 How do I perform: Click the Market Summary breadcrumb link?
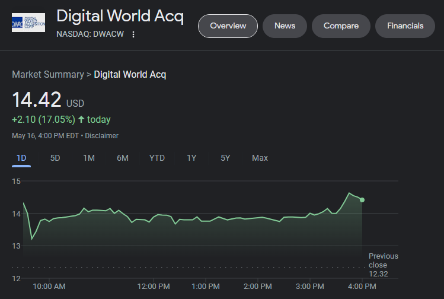[48, 75]
